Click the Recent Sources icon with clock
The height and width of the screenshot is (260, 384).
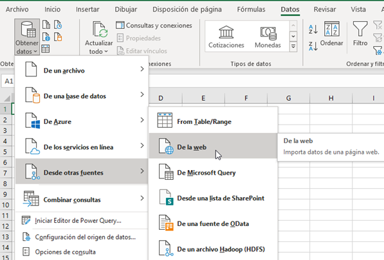58,24
